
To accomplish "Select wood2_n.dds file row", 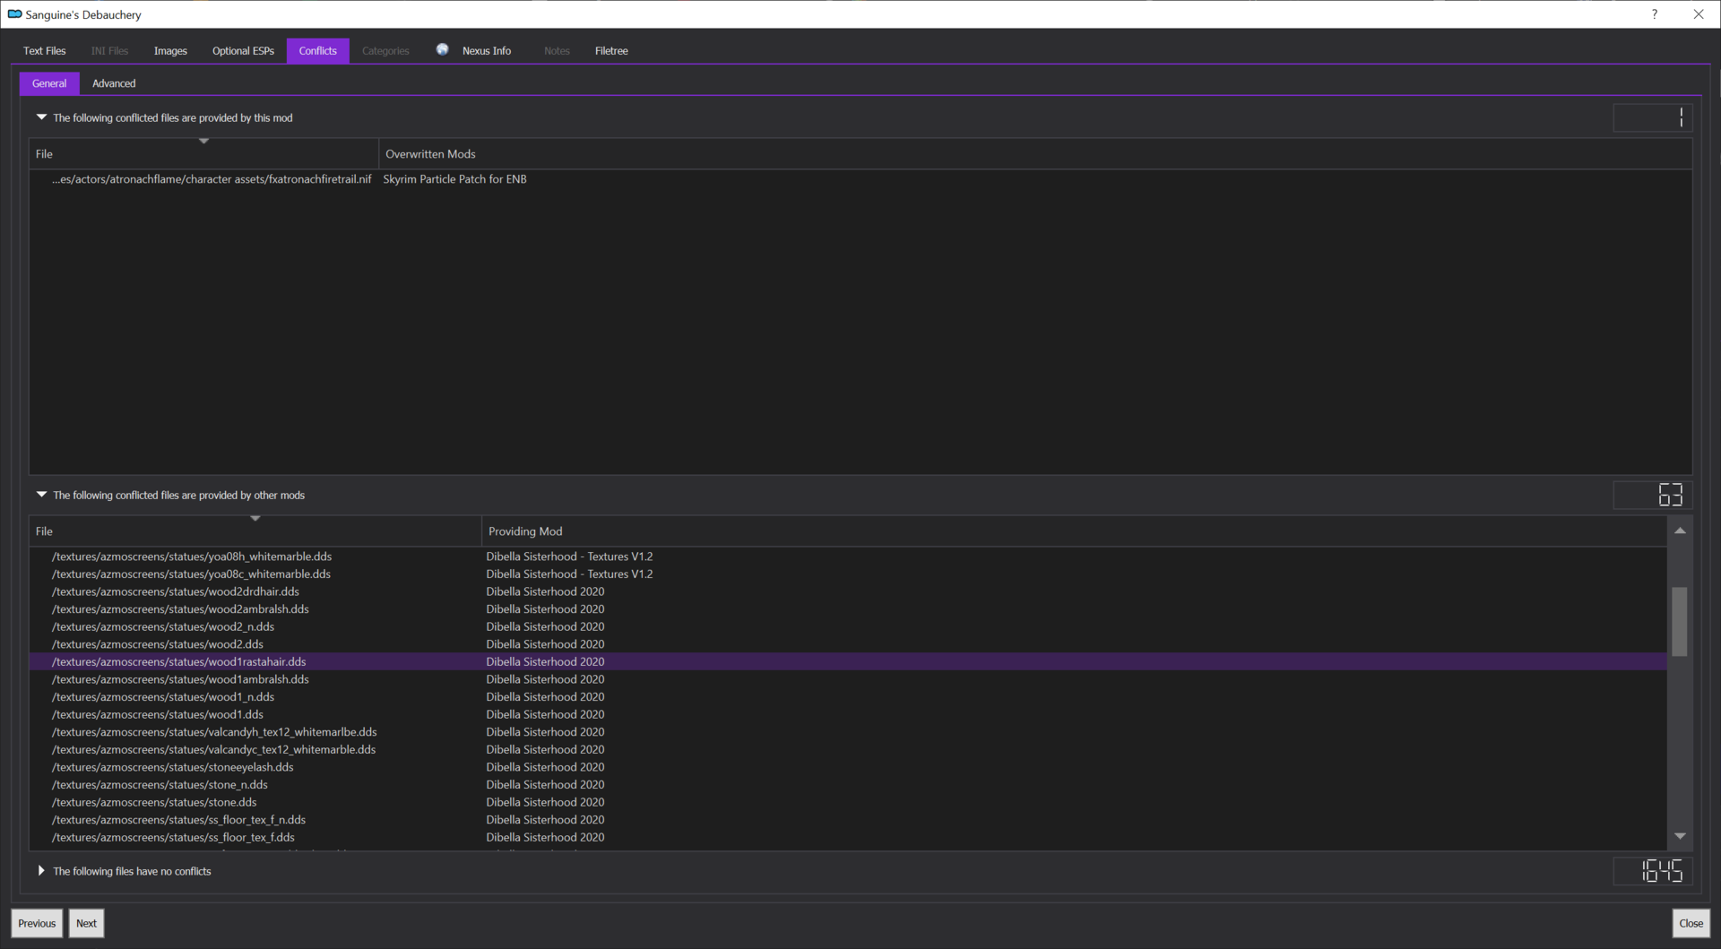I will (848, 626).
